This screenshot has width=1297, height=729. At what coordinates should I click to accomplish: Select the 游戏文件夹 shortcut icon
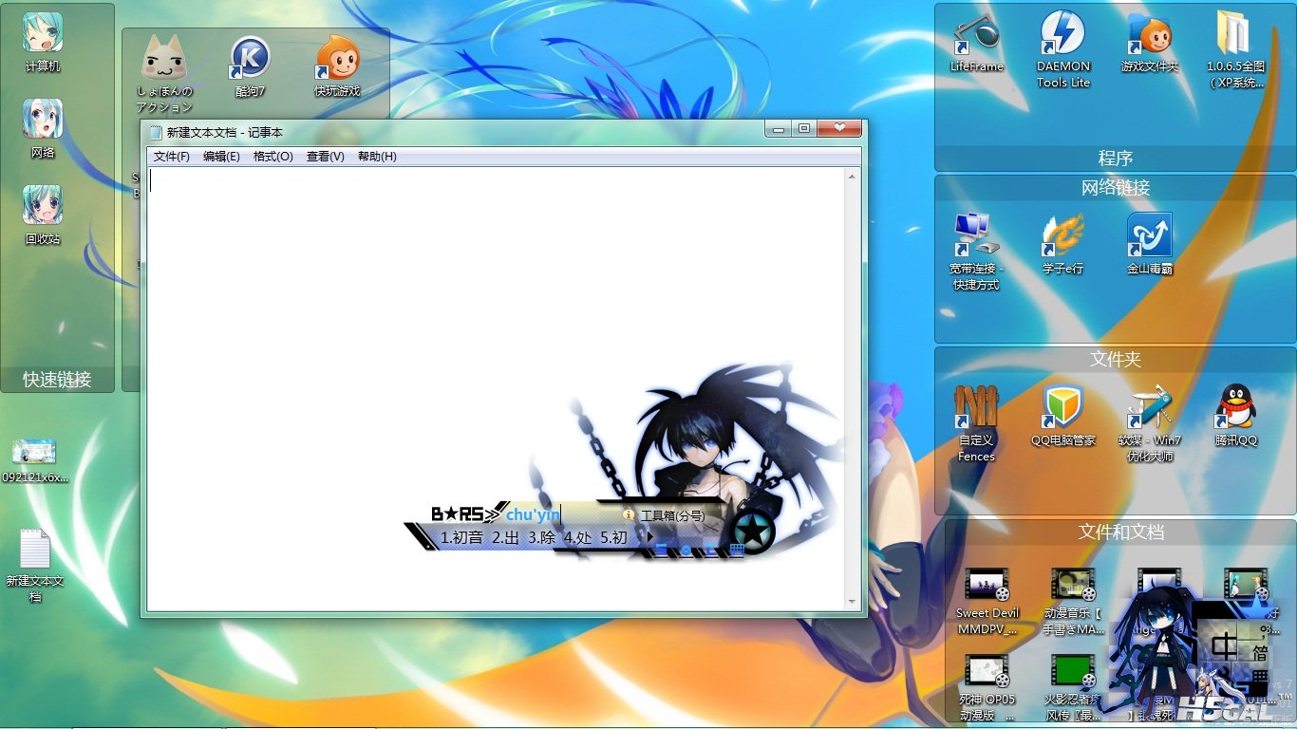pyautogui.click(x=1150, y=43)
